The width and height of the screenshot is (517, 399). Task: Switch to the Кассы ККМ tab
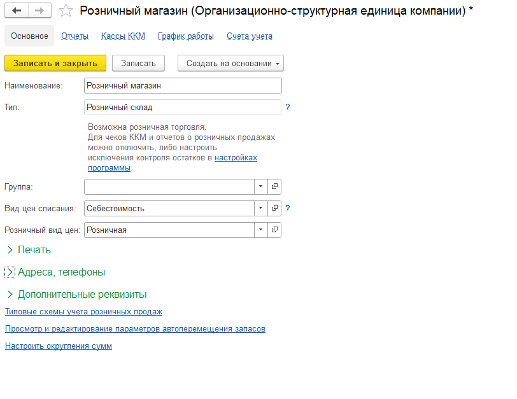pyautogui.click(x=123, y=36)
